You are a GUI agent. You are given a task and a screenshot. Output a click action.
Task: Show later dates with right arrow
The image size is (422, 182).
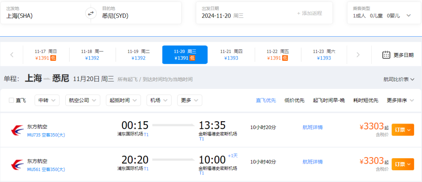point(358,55)
